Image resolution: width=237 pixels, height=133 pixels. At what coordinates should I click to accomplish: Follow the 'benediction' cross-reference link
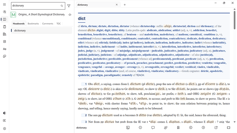pos(85,34)
